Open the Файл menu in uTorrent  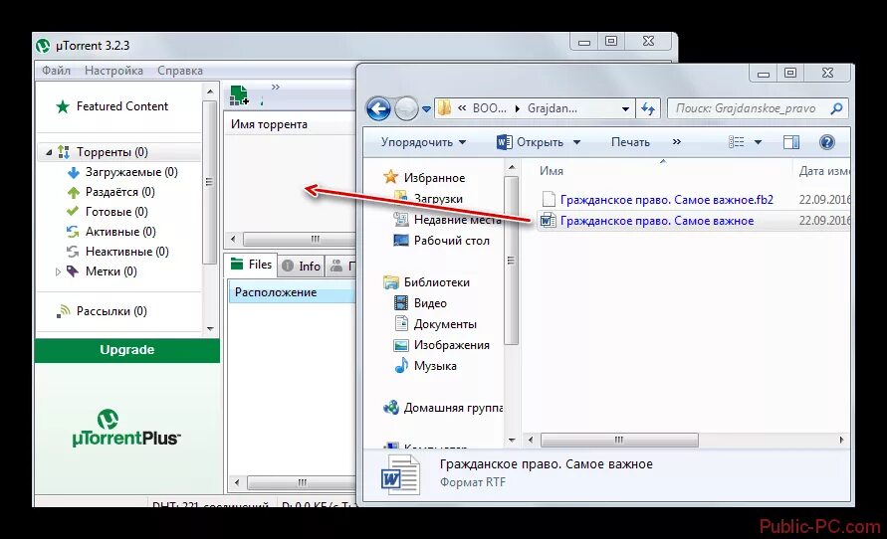pos(56,71)
